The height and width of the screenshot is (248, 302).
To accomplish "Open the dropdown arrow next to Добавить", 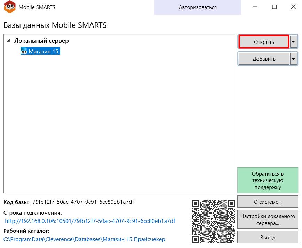I will click(294, 59).
